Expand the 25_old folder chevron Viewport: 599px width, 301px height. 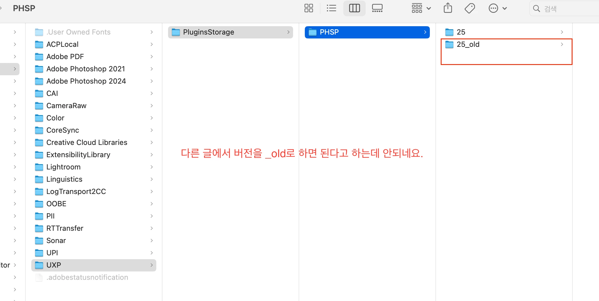tap(562, 44)
